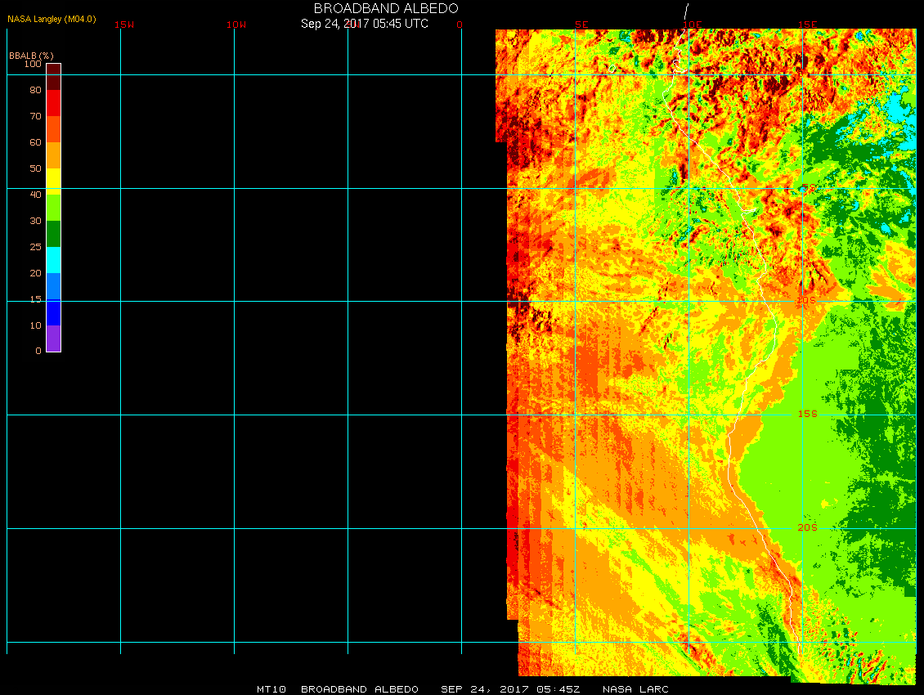
Task: Click the MT10 caption at the bottom
Action: click(271, 689)
